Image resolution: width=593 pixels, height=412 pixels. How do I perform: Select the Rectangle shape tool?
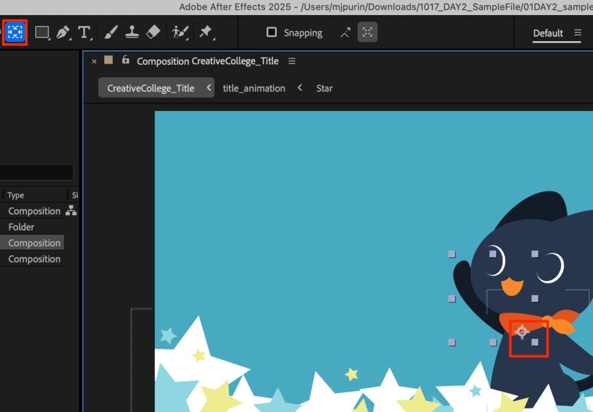pos(42,32)
